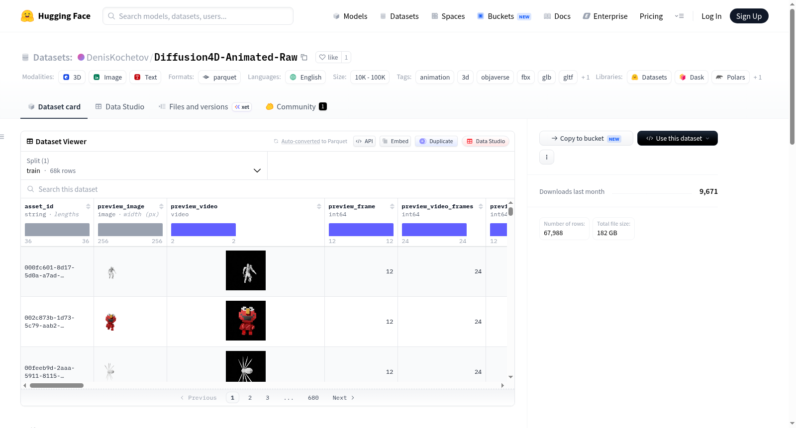This screenshot has width=796, height=428.
Task: Open Buckets in top navigation
Action: 504,16
